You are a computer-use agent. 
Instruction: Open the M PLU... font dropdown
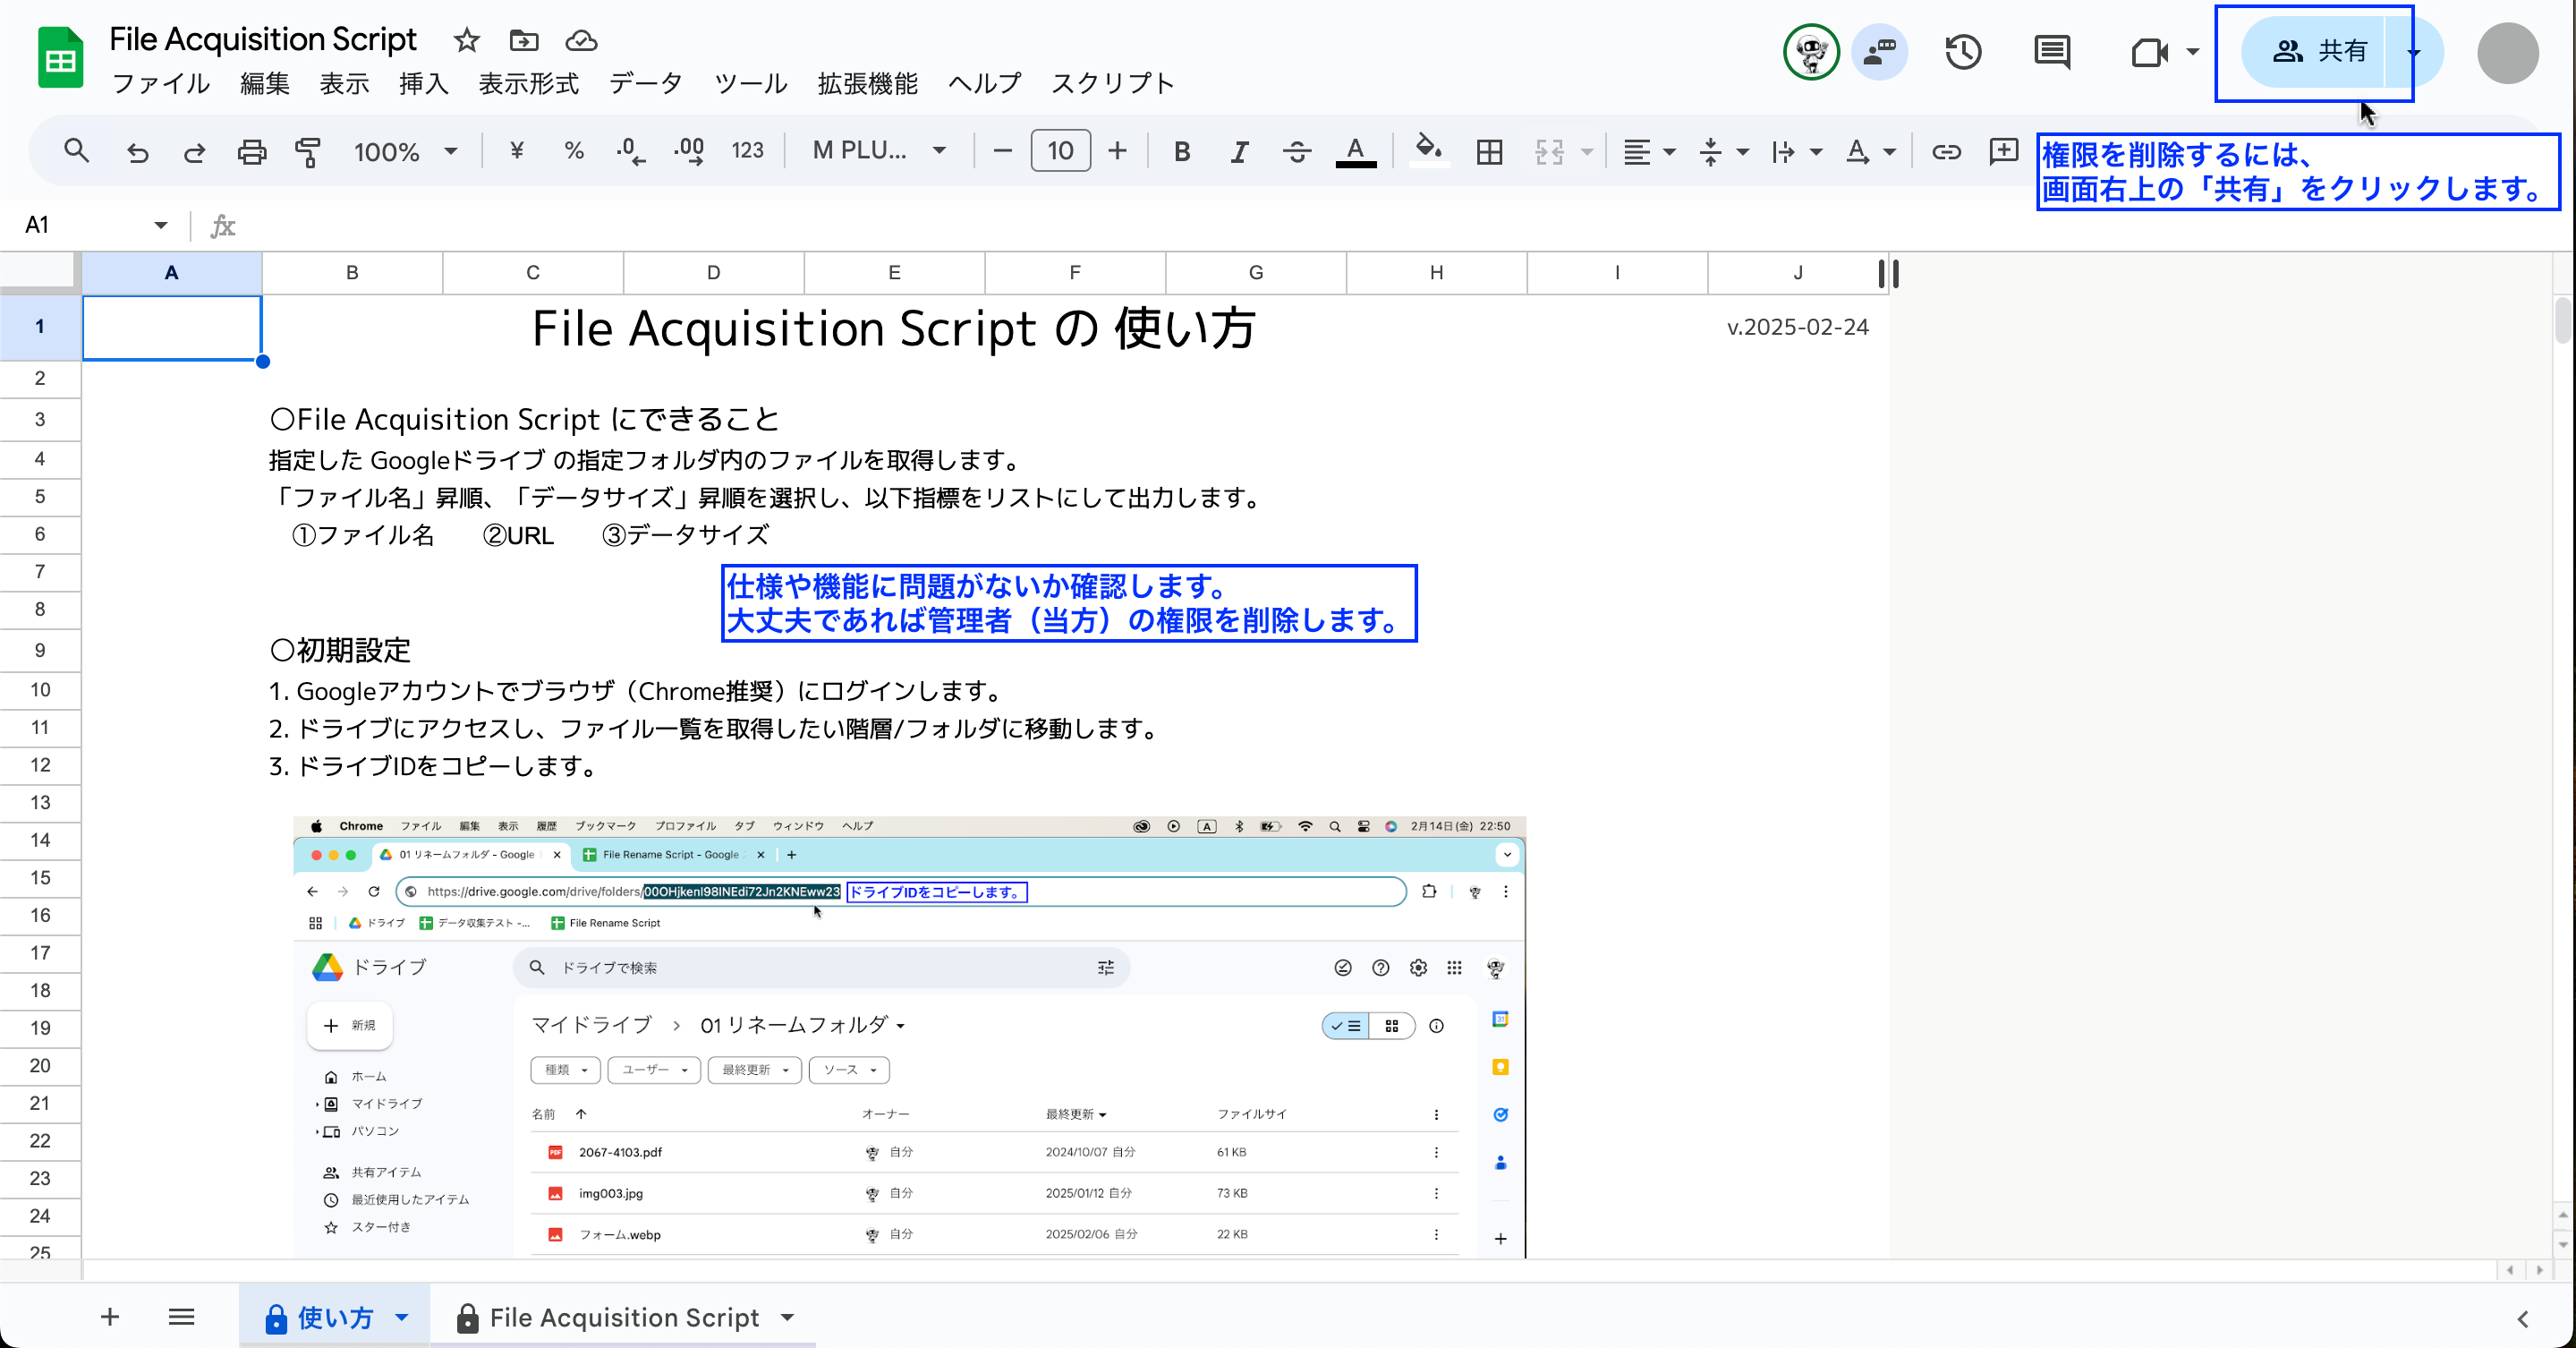point(878,151)
